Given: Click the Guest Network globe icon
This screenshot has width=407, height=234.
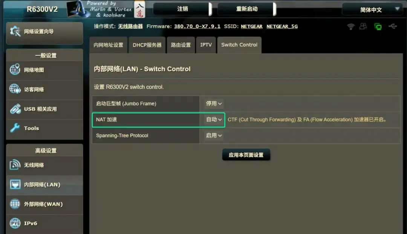Looking at the screenshot, I should click(15, 89).
